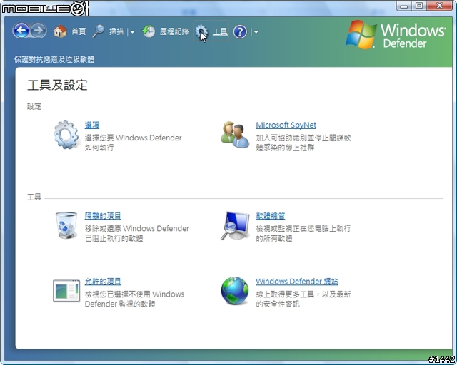The width and height of the screenshot is (457, 365).
Task: Maximize the Windows Defender window
Action: (x=419, y=6)
